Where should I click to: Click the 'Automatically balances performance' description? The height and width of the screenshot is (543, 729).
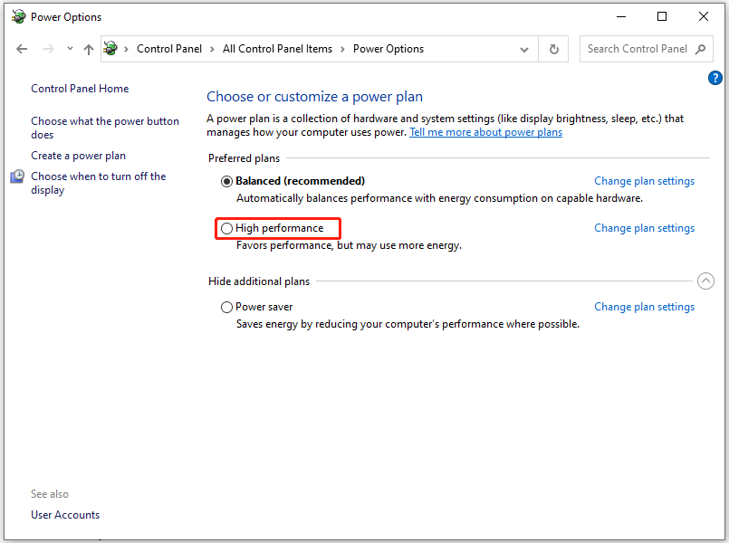click(x=439, y=198)
